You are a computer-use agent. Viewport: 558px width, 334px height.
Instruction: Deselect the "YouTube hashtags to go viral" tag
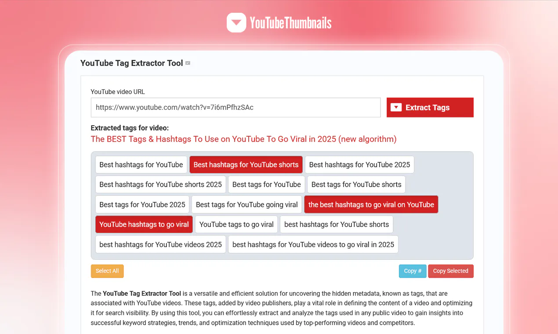point(144,224)
